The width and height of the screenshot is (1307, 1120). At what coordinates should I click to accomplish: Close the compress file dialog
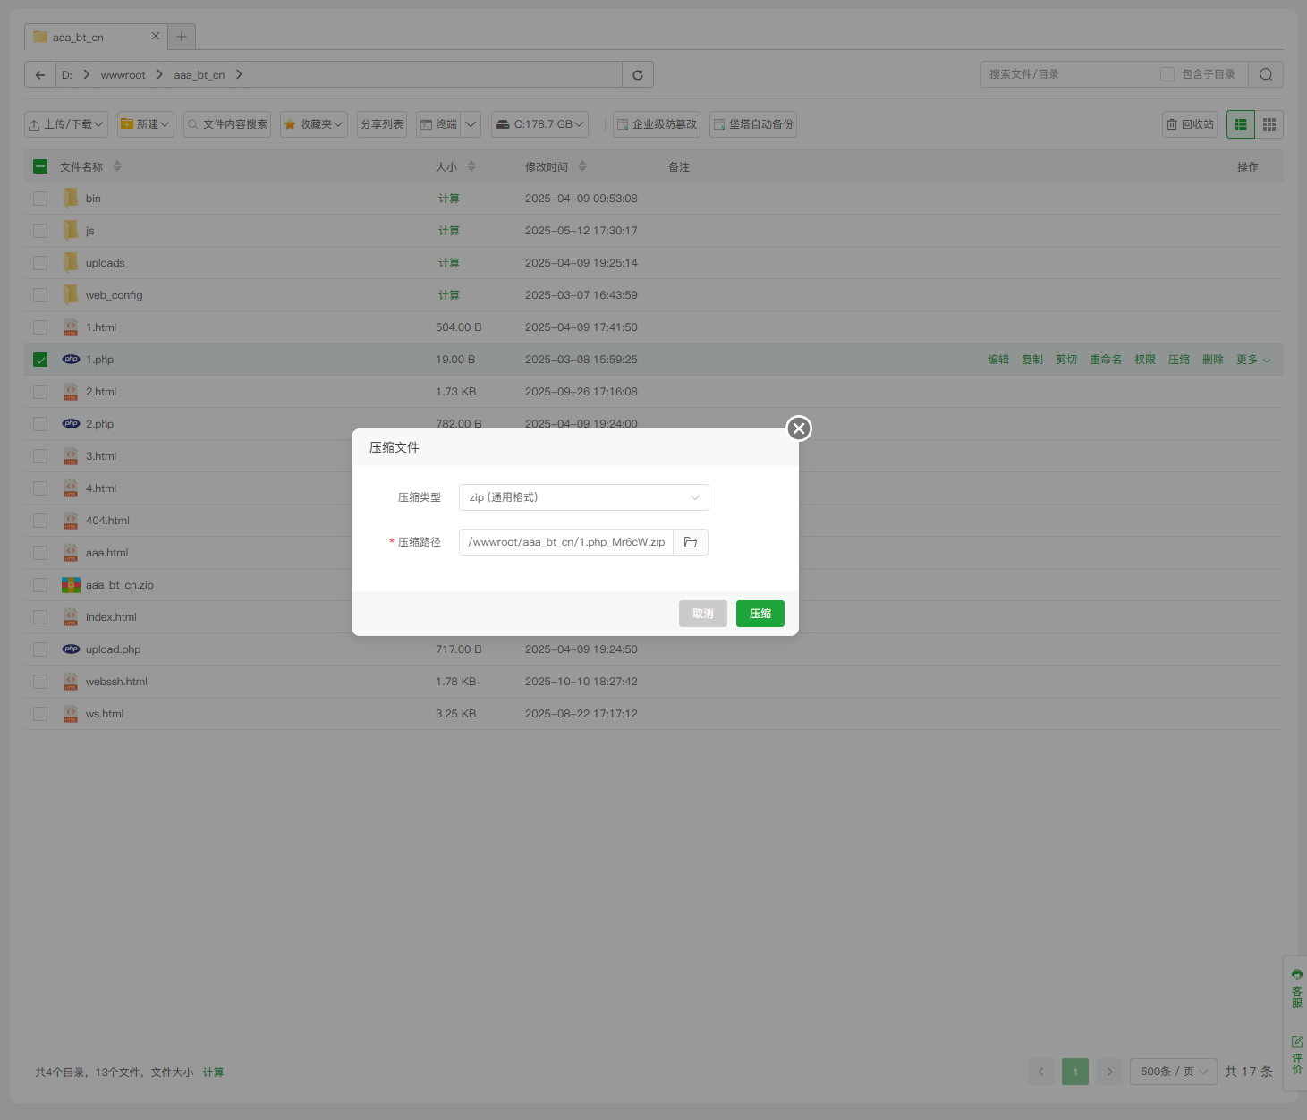pos(799,428)
